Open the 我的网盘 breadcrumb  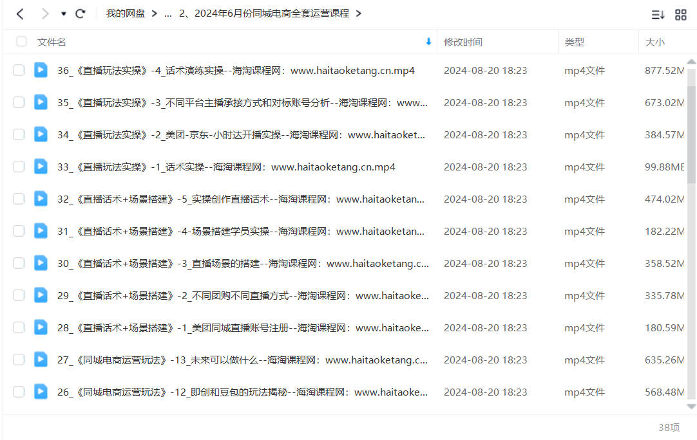126,14
